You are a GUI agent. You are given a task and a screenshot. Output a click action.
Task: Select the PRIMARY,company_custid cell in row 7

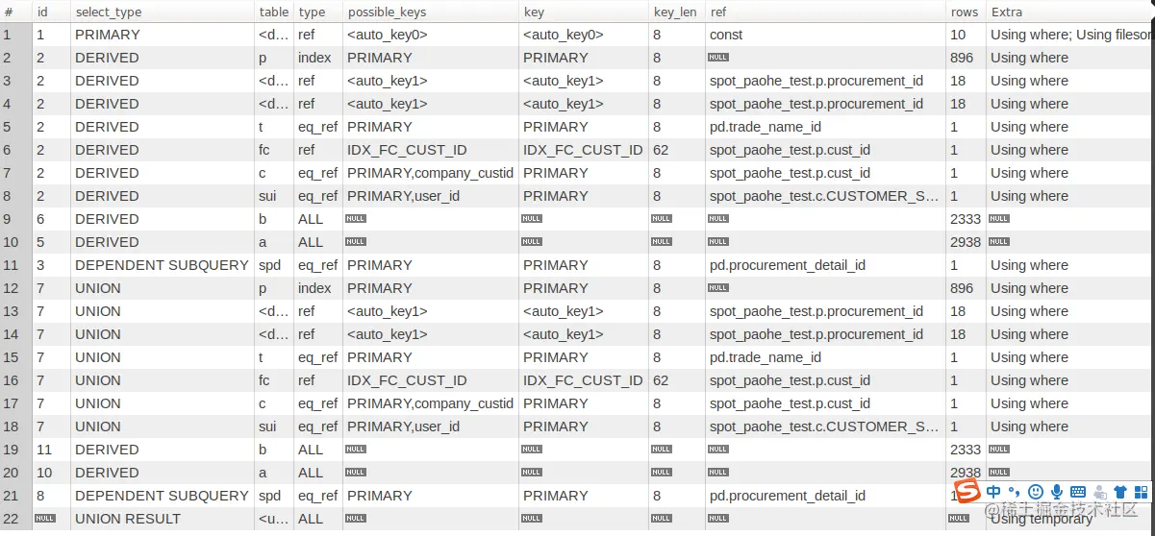point(430,173)
